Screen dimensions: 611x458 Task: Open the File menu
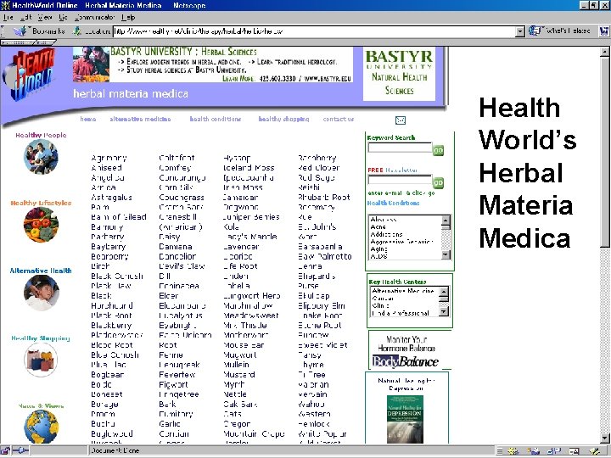[x=8, y=18]
